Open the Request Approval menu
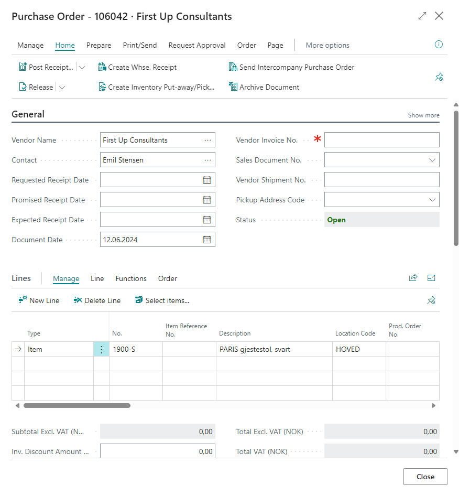459x496 pixels. (x=197, y=45)
